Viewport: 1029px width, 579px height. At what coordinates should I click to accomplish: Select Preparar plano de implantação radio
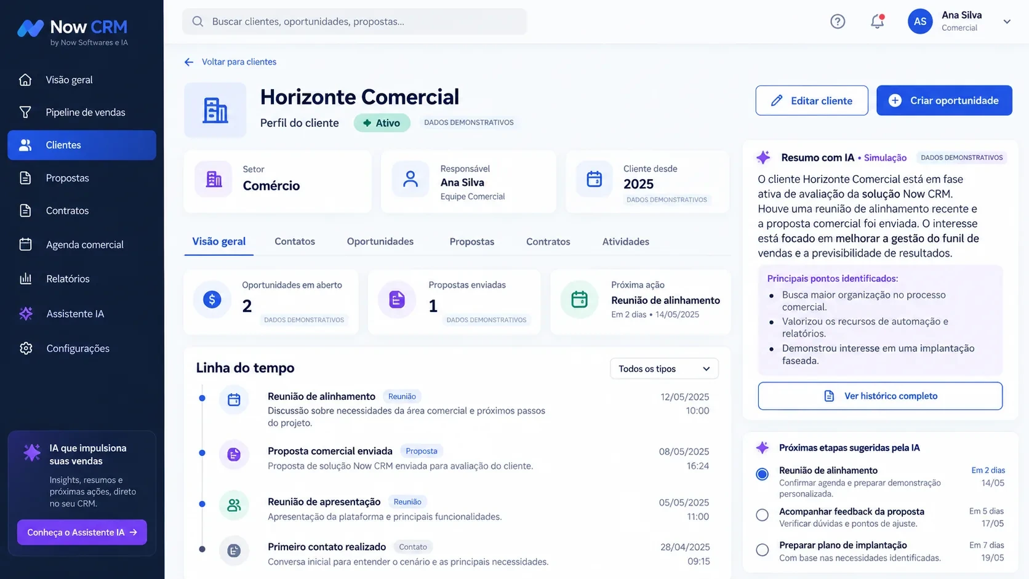pyautogui.click(x=763, y=549)
